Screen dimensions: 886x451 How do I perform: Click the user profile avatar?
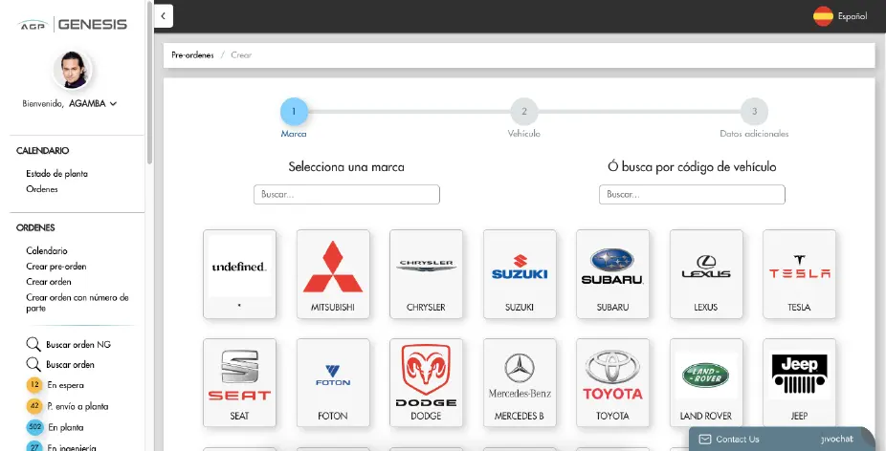(x=74, y=70)
